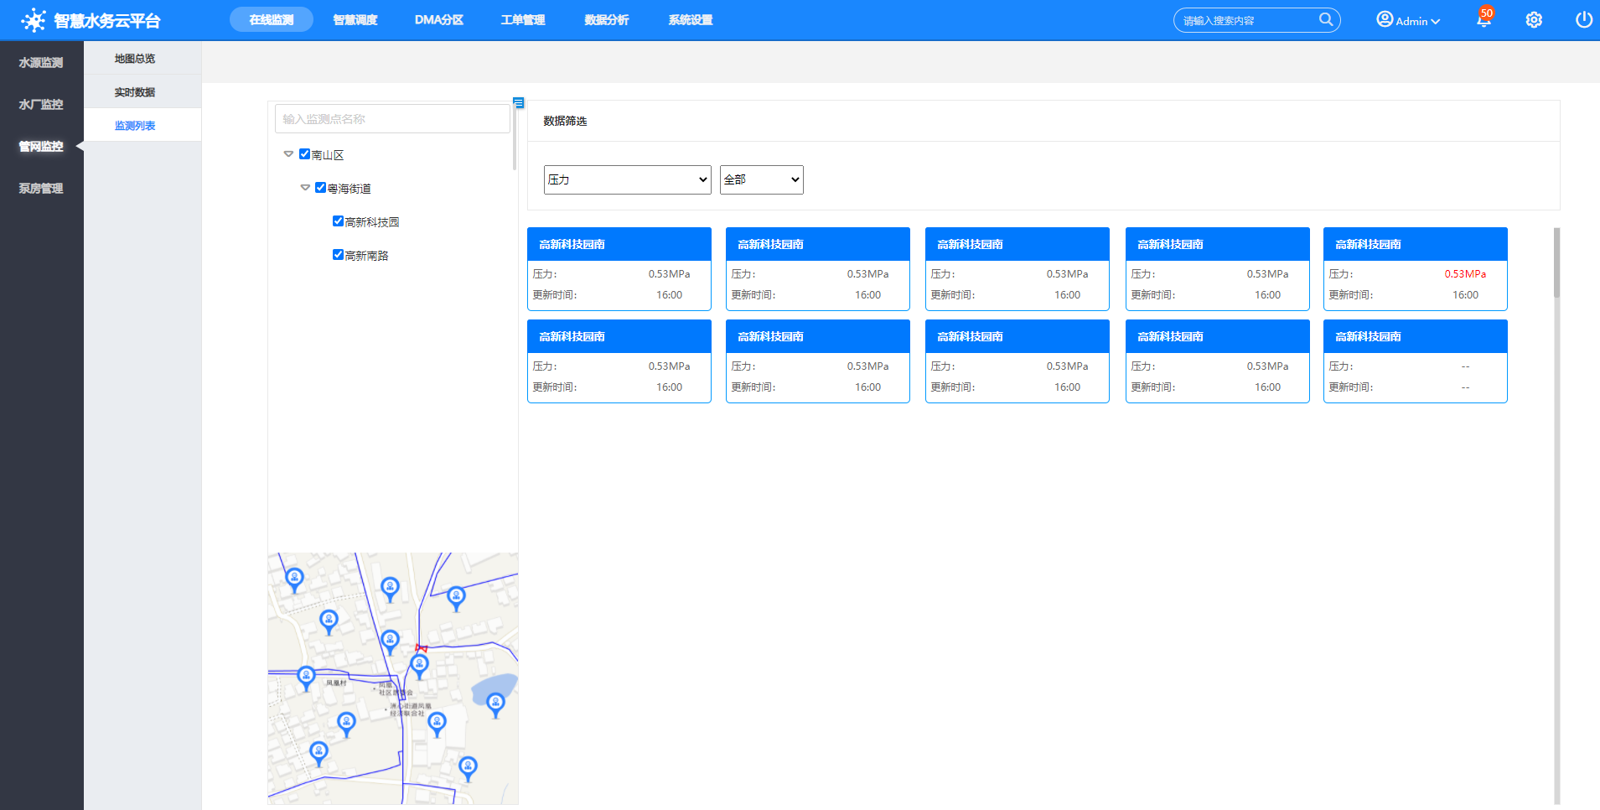
Task: Open the 系统设置 menu
Action: (x=691, y=19)
